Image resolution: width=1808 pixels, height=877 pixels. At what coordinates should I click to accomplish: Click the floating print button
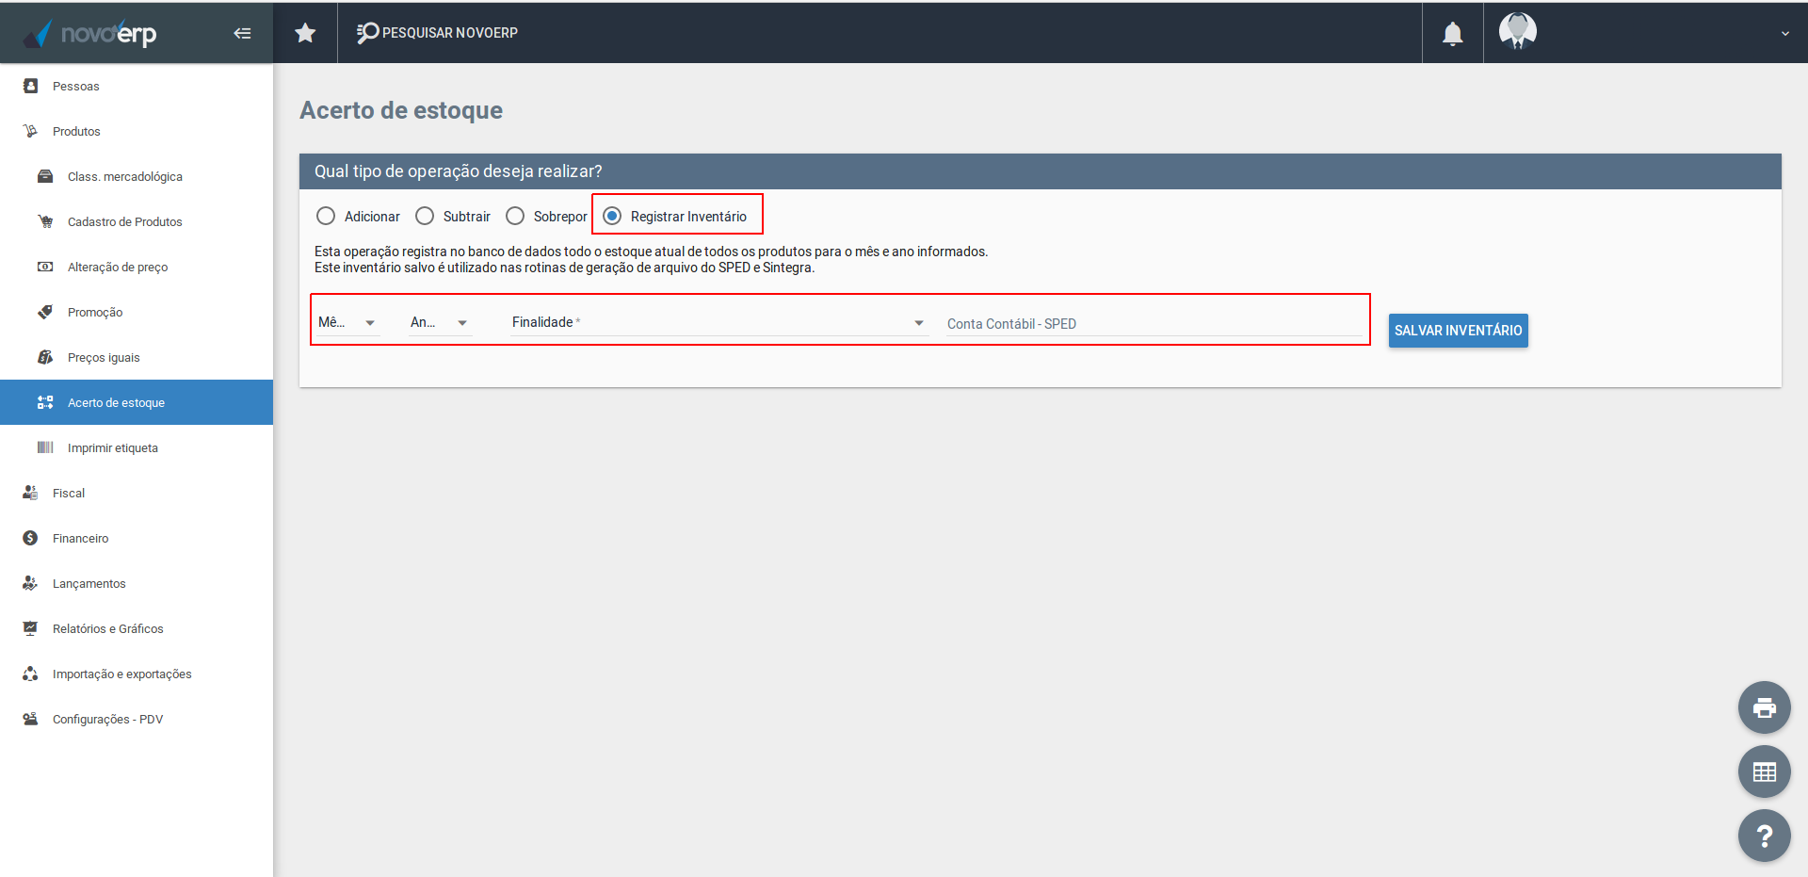tap(1764, 707)
